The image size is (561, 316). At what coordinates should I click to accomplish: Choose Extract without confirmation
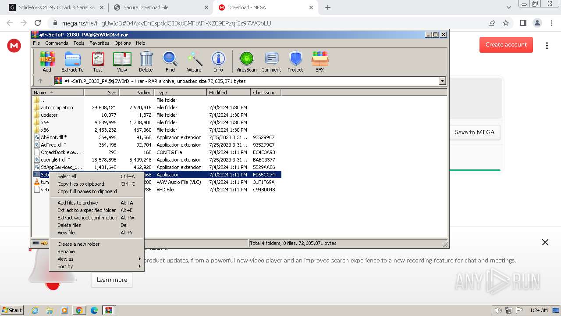click(x=97, y=218)
